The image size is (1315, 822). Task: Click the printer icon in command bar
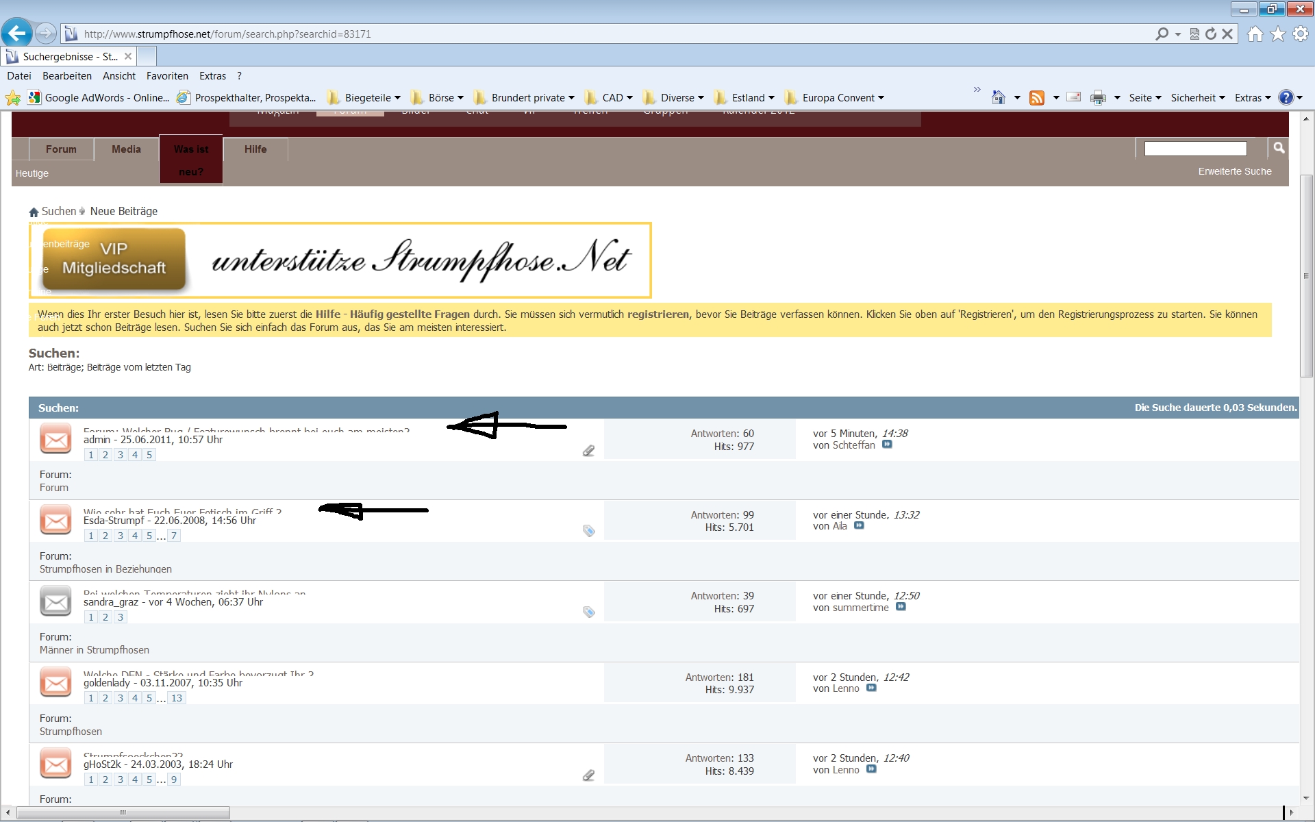pyautogui.click(x=1098, y=98)
